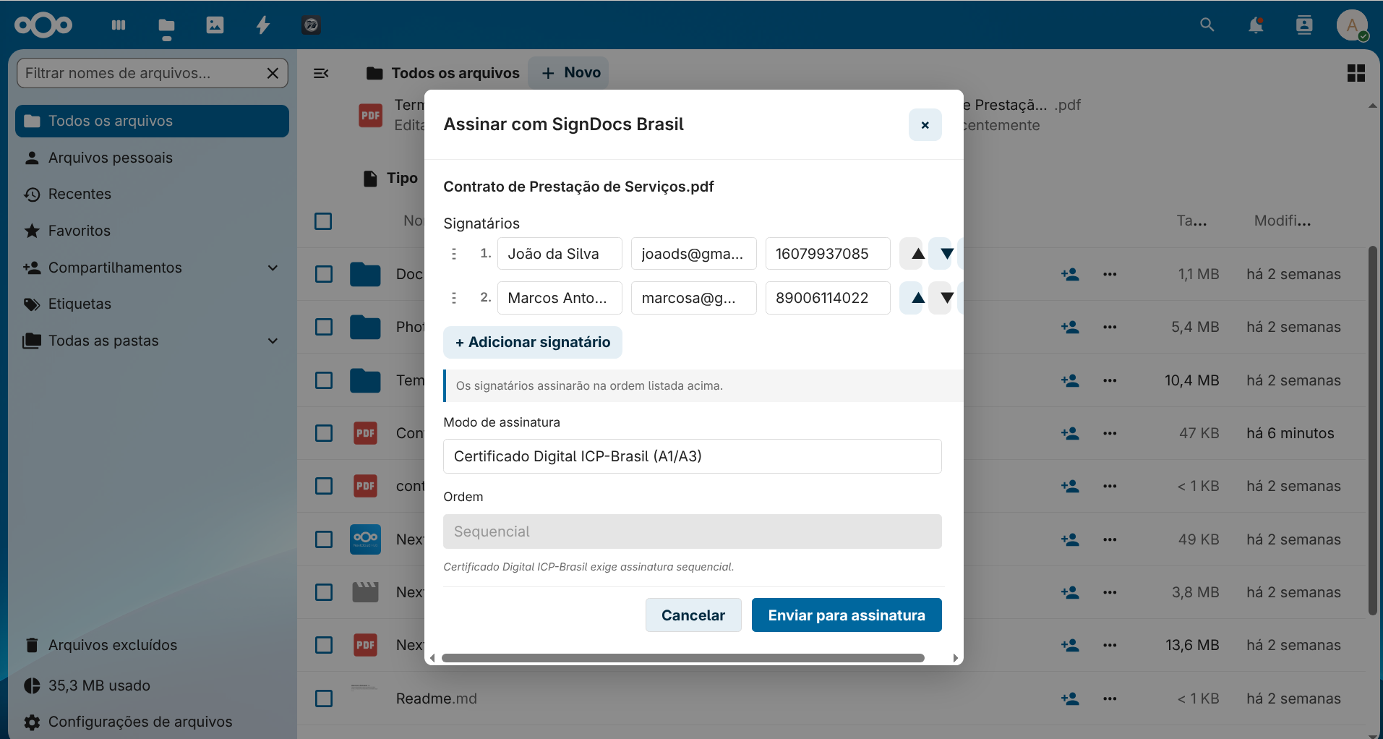Share the 1,1 MB folder row
The width and height of the screenshot is (1383, 739).
[1070, 274]
